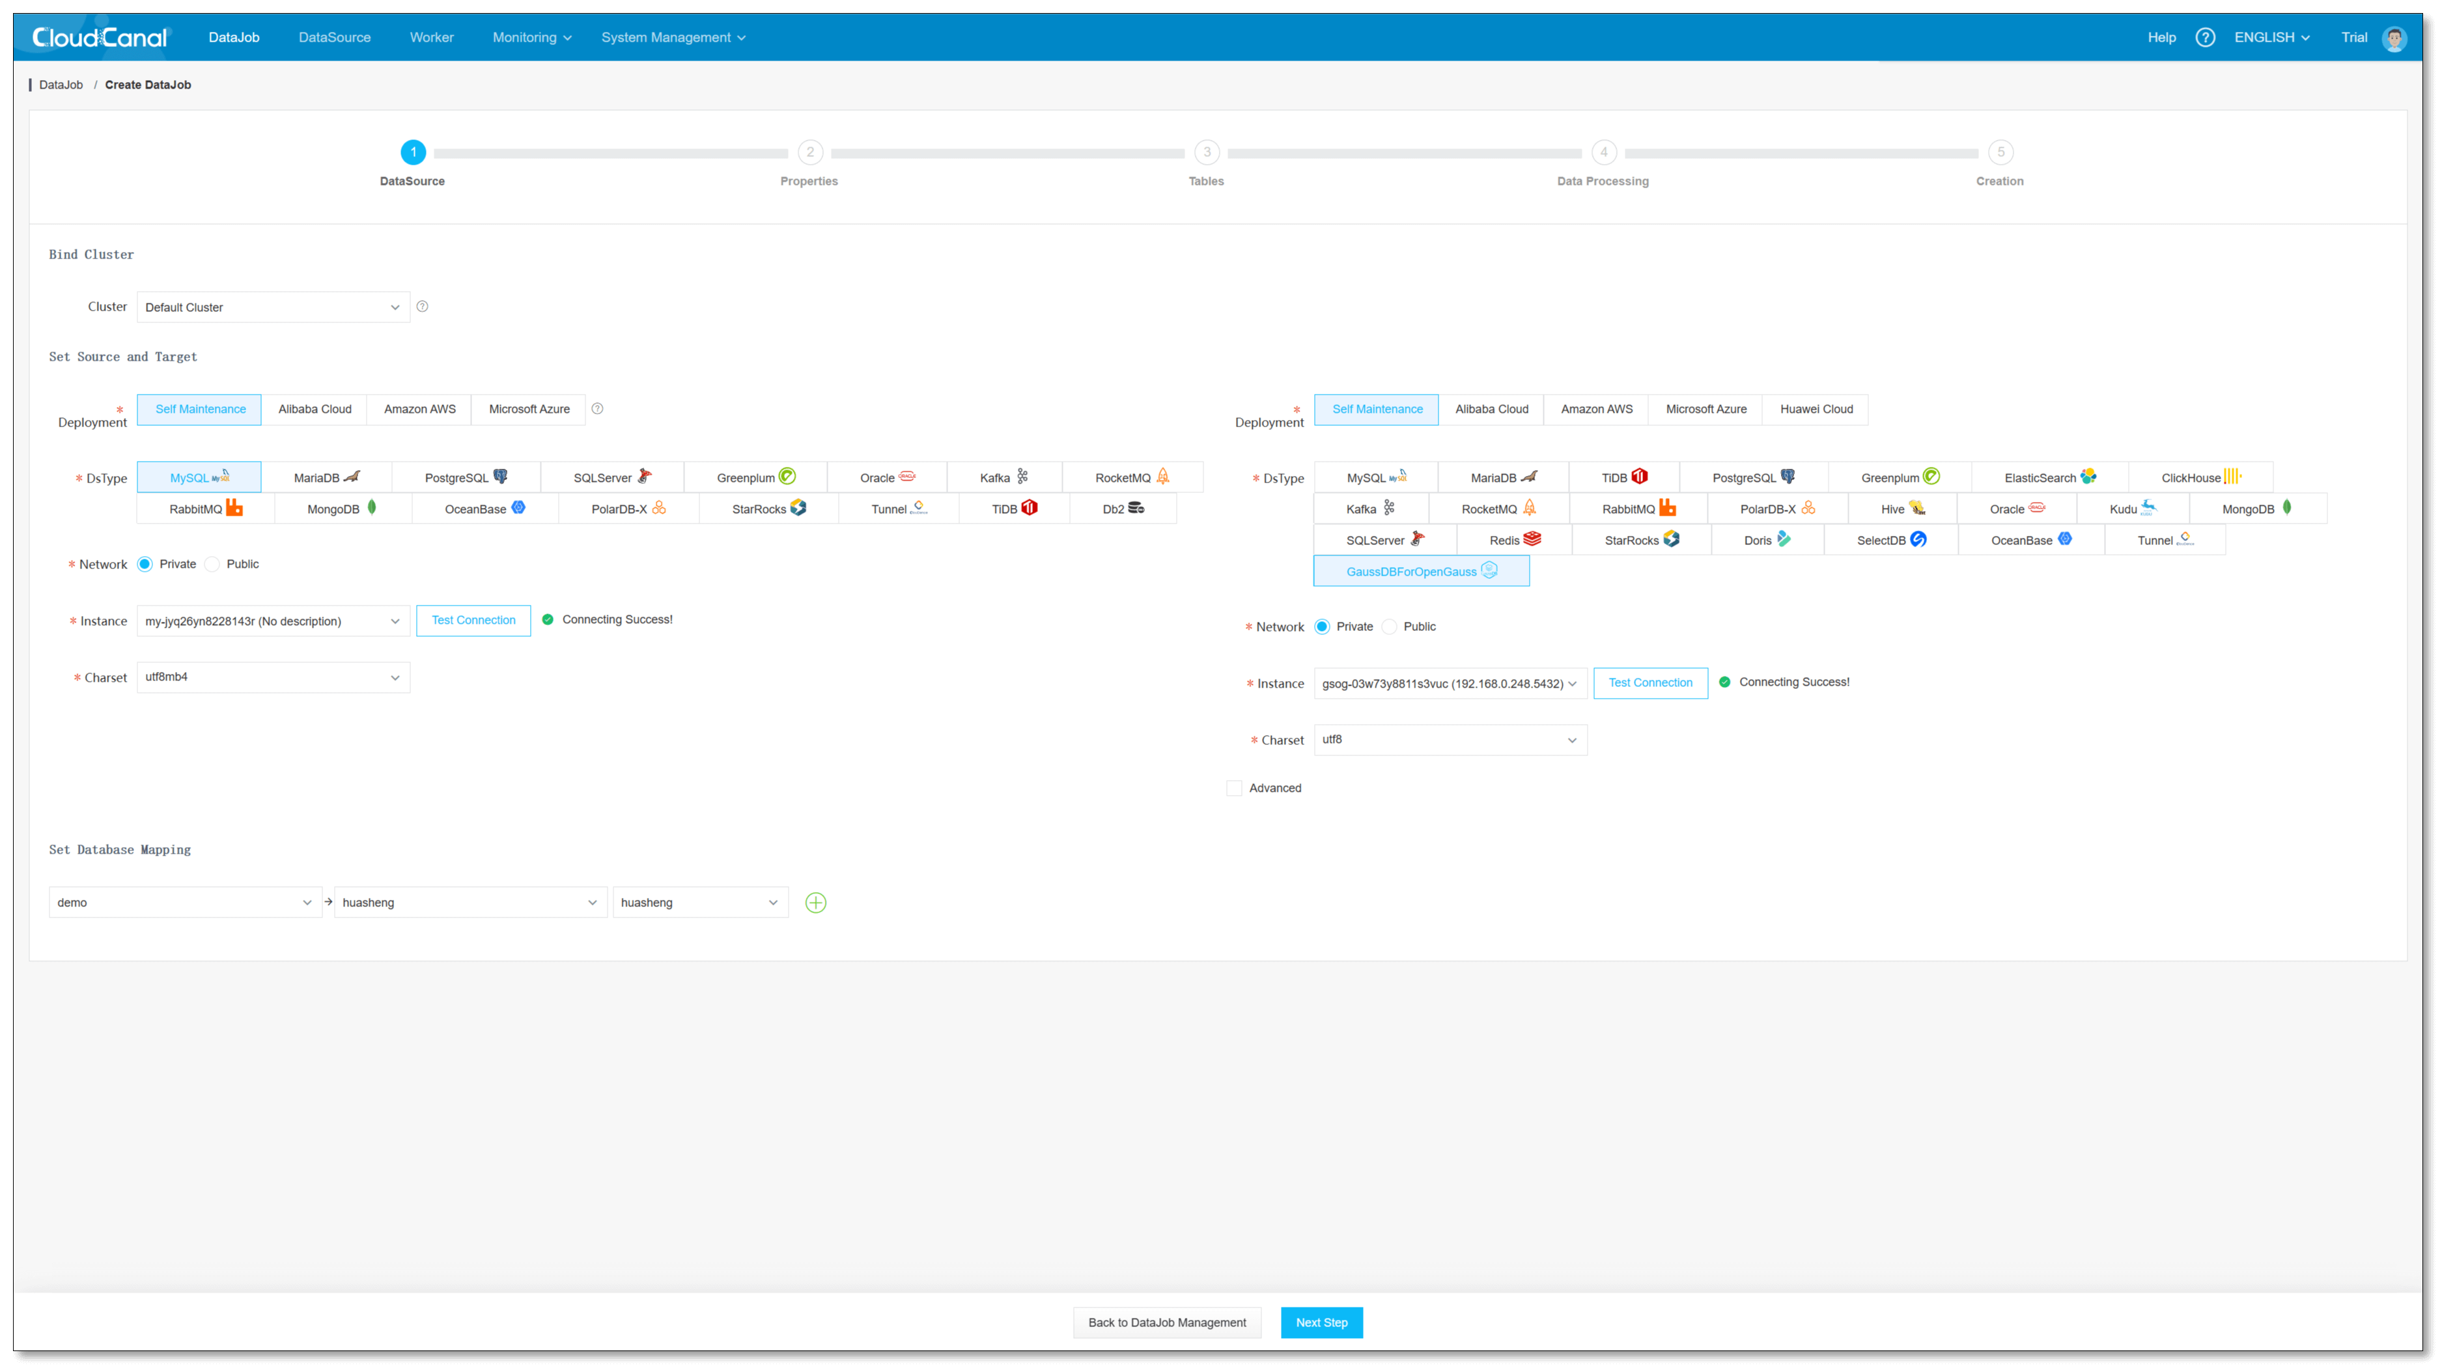Select Kudu target type
Screen dimensions: 2442x1370
tap(2132, 509)
